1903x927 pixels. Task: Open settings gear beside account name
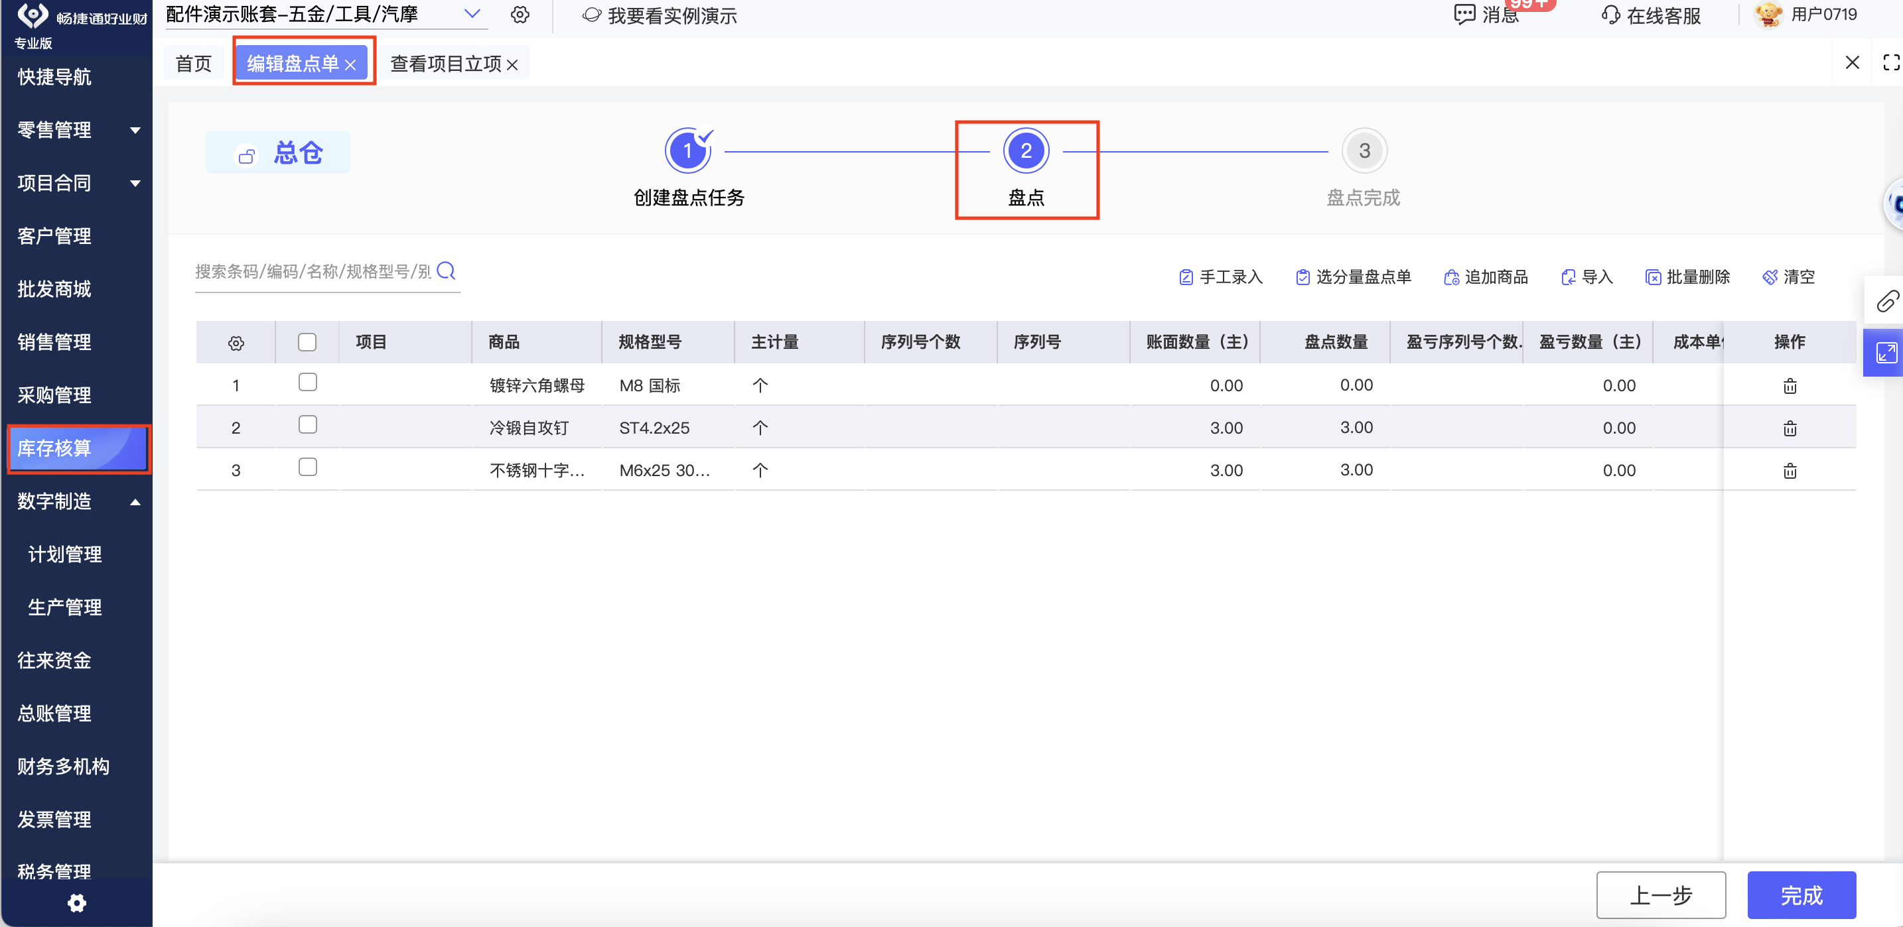pyautogui.click(x=520, y=15)
